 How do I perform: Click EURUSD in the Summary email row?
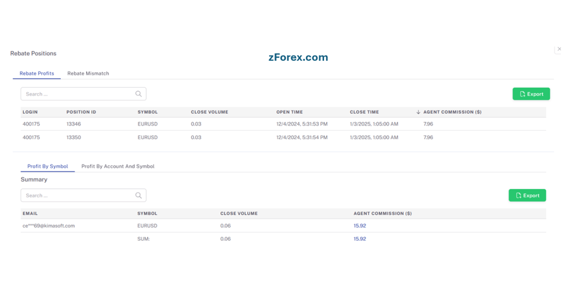coord(147,226)
